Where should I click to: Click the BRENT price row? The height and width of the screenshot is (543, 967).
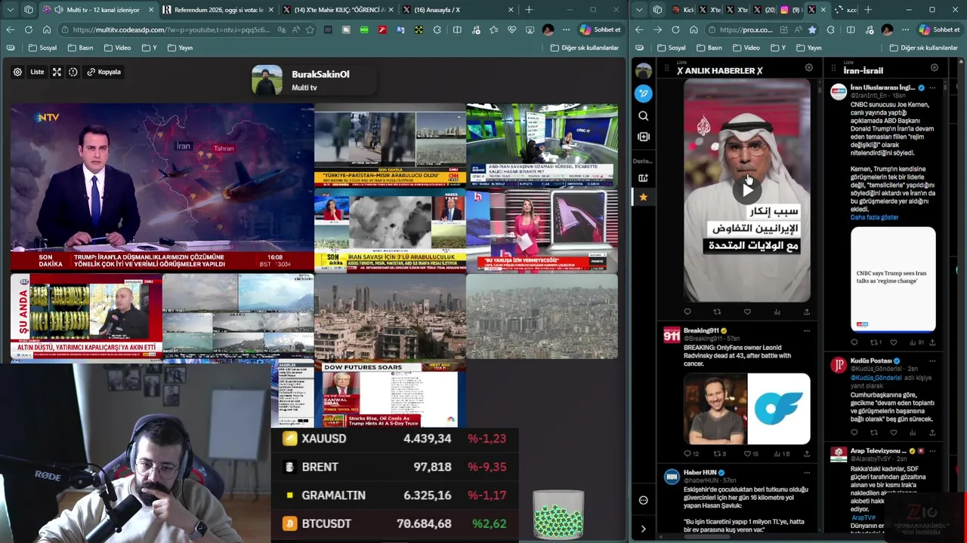[394, 467]
